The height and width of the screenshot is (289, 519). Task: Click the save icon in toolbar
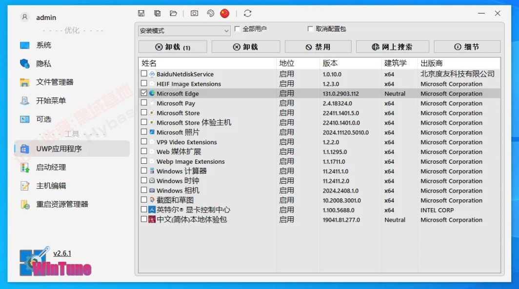point(141,13)
